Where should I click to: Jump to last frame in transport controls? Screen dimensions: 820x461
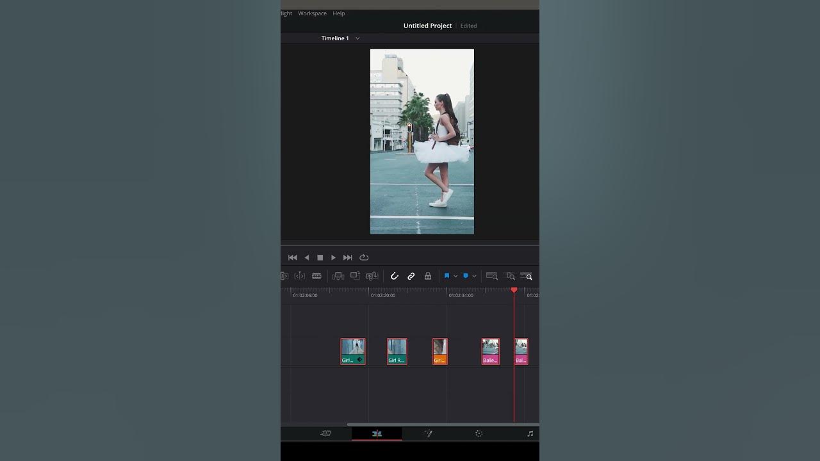point(347,257)
